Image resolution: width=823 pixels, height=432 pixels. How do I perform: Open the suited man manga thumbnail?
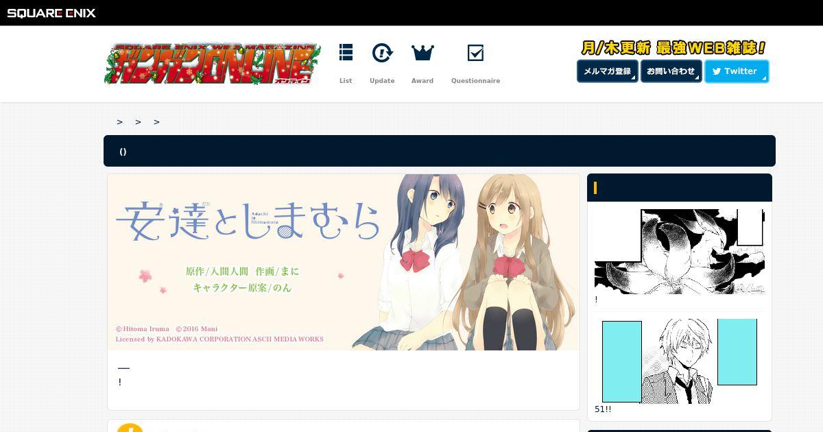click(680, 361)
